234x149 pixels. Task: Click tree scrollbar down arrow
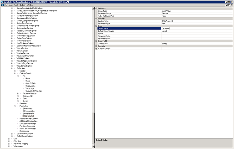point(93,147)
